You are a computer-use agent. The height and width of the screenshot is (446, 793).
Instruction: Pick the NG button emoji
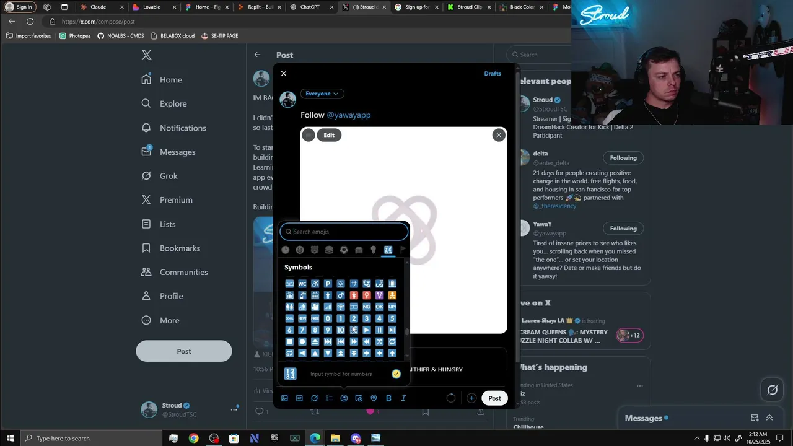pos(367,307)
